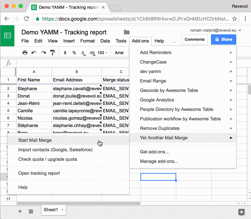Expand the Sheet1 tab dropdown arrow
The width and height of the screenshot is (251, 219).
[62, 210]
